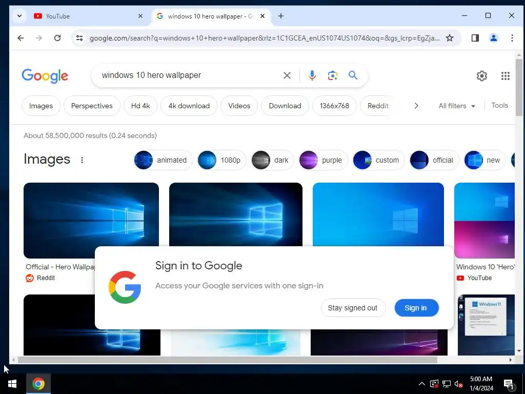
Task: Bookmark this page with the star icon
Action: (x=449, y=38)
